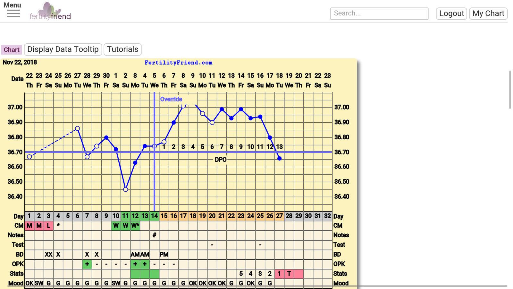Switch to Display Data Tooltip tab
The image size is (513, 289).
click(x=63, y=49)
